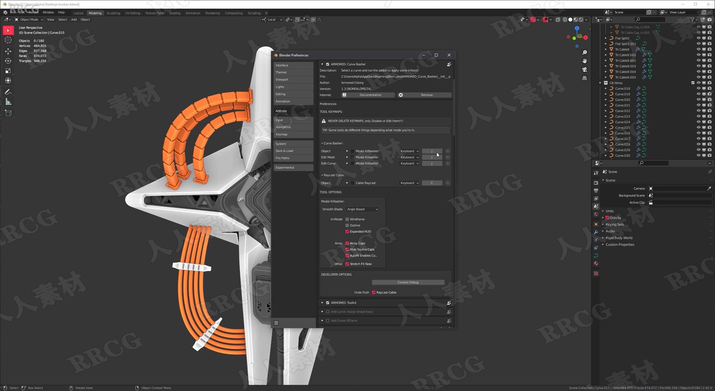Screen dimensions: 715x391
Task: Open Keyboard dropdown for Cable Raycast
Action: pyautogui.click(x=409, y=183)
